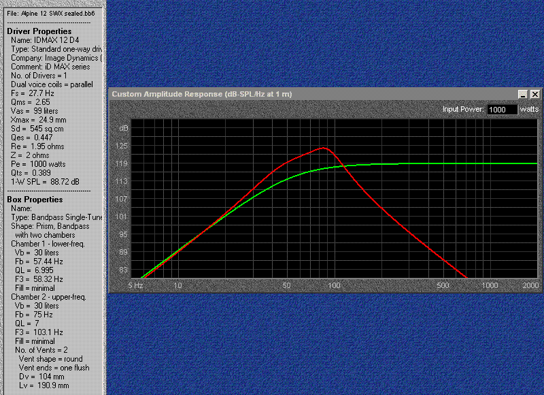Click 'Fb = 75 Hz' value
544x395 pixels.
(33, 315)
